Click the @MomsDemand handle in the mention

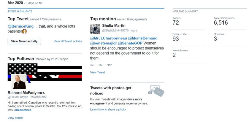point(143,38)
